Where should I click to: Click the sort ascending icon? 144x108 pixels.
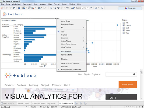[x=55, y=8]
